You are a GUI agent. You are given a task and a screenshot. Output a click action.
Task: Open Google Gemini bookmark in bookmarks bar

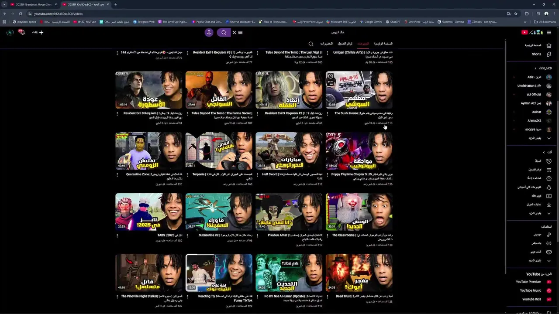point(371,22)
